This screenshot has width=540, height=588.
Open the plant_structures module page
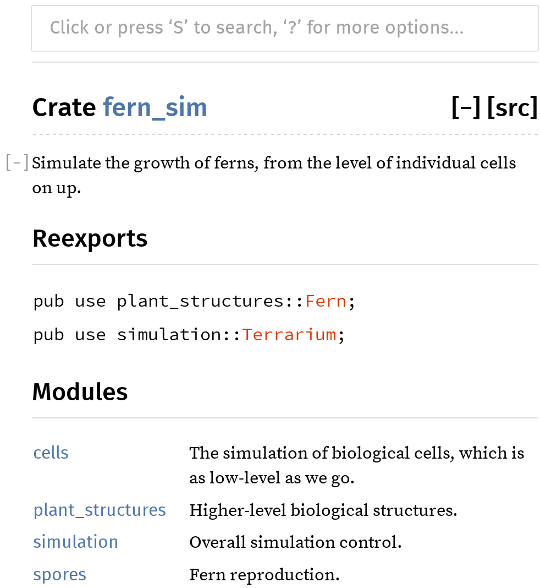tap(100, 510)
